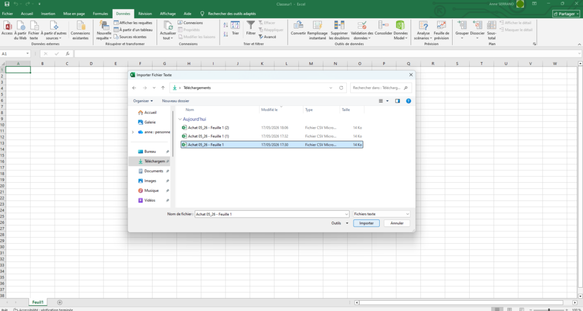The height and width of the screenshot is (311, 583).
Task: Click the Sous-total button
Action: tap(491, 31)
